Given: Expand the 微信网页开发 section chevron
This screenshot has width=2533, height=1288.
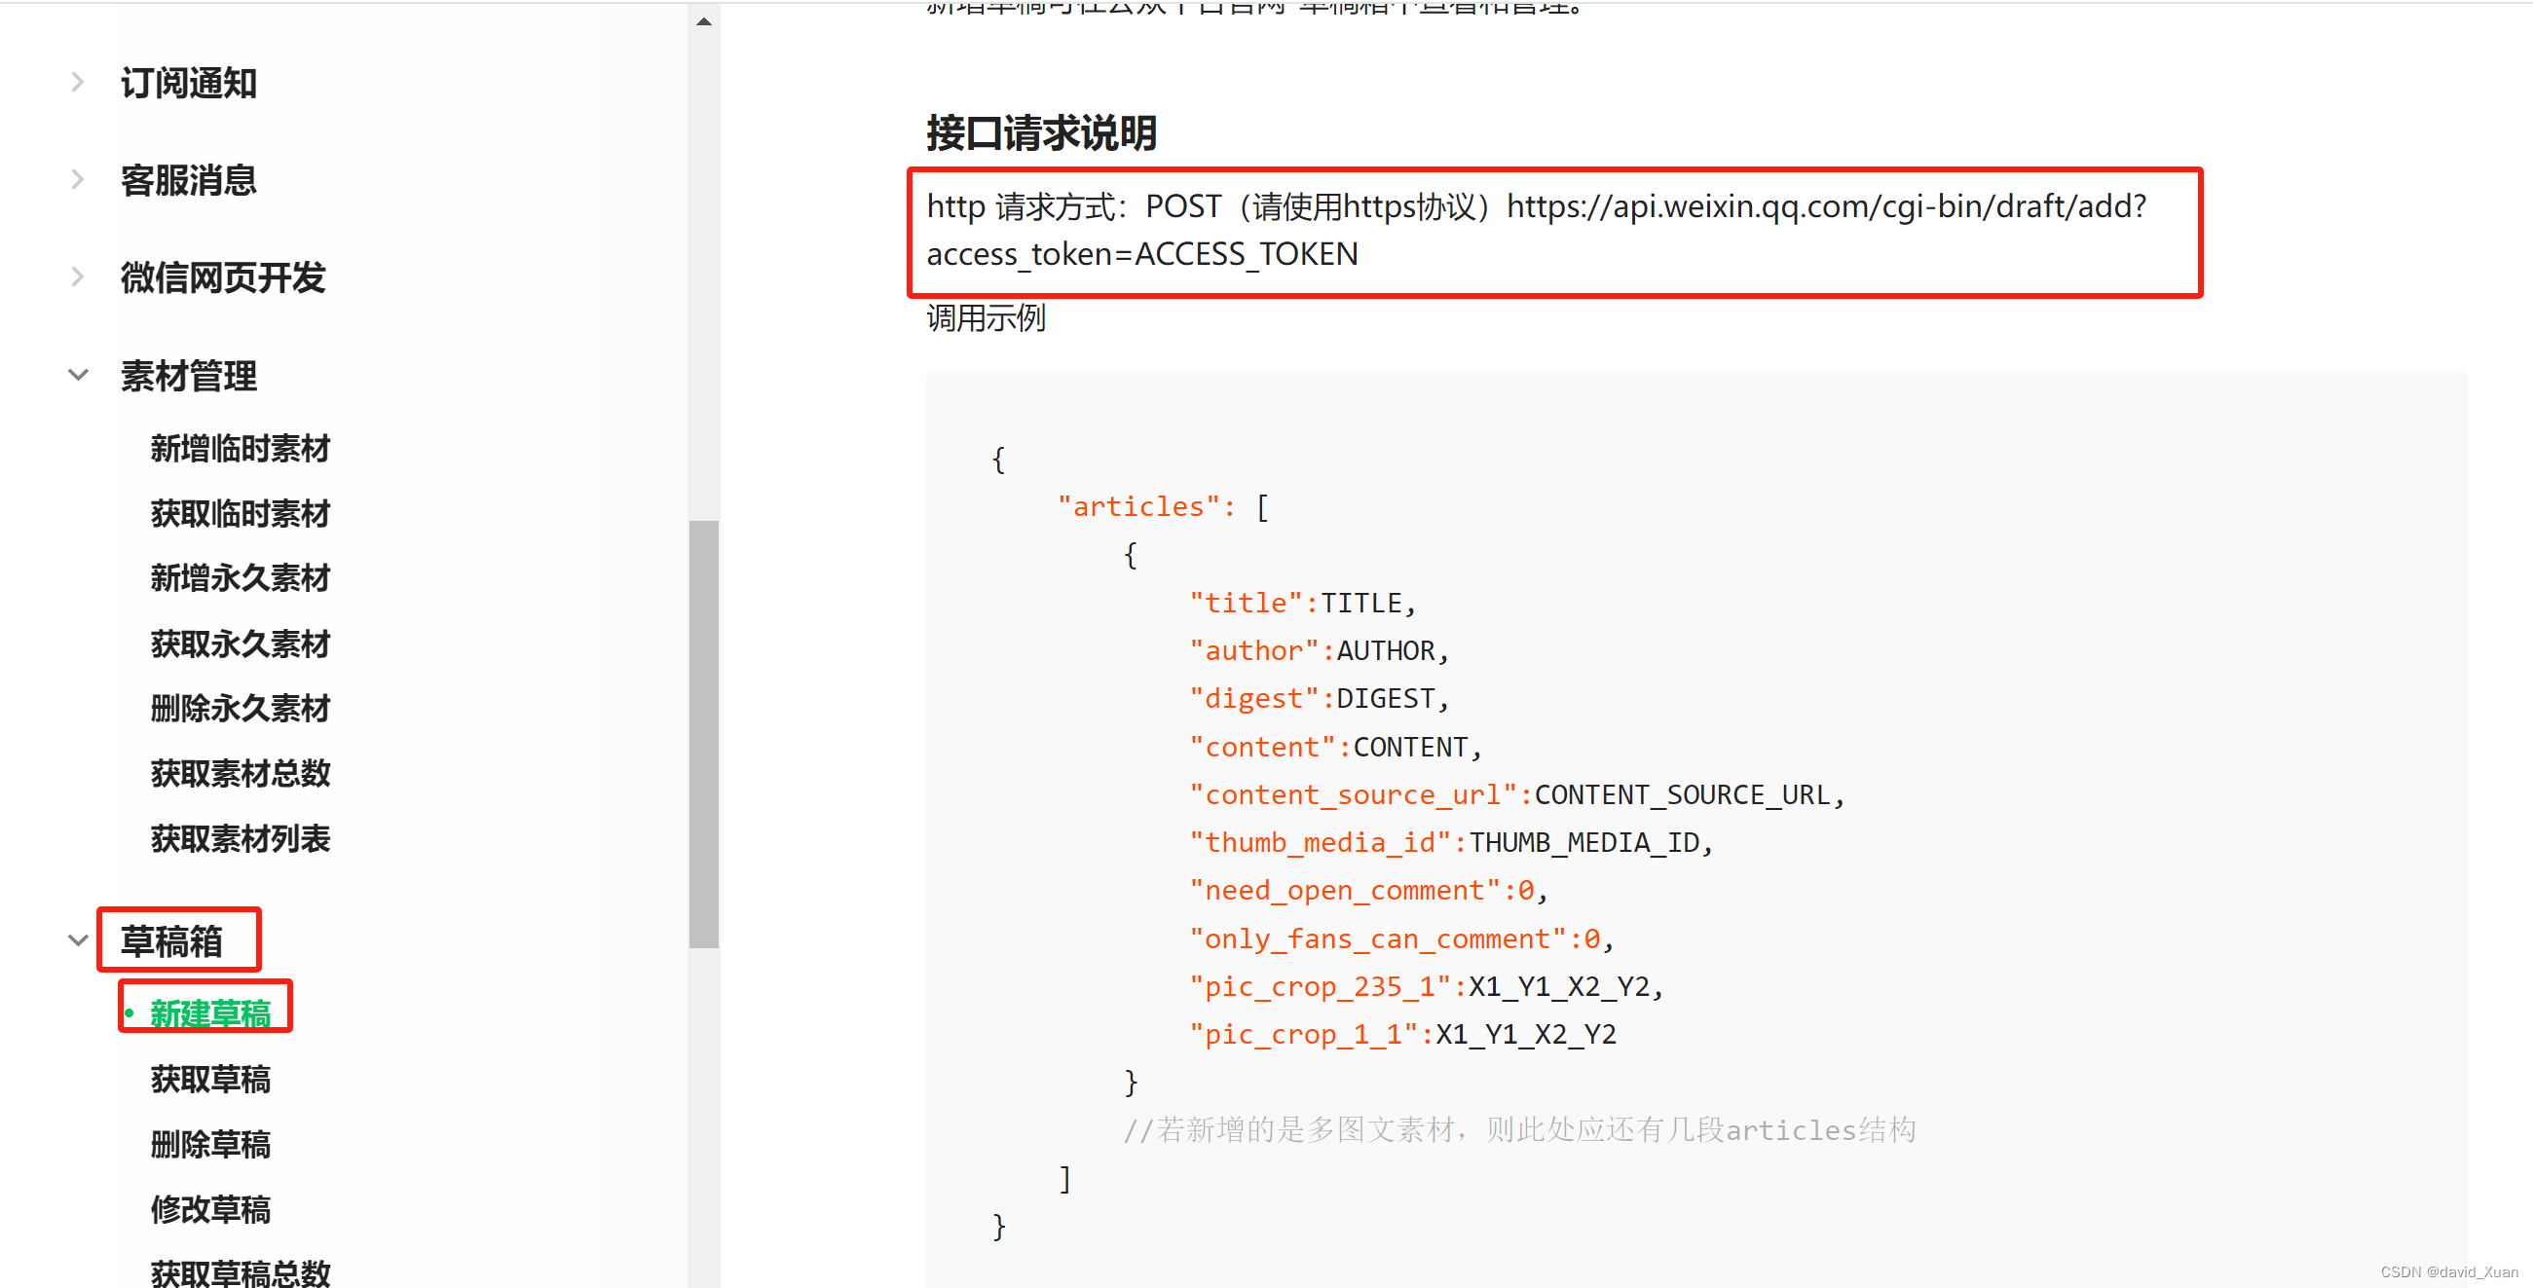Looking at the screenshot, I should [x=78, y=276].
